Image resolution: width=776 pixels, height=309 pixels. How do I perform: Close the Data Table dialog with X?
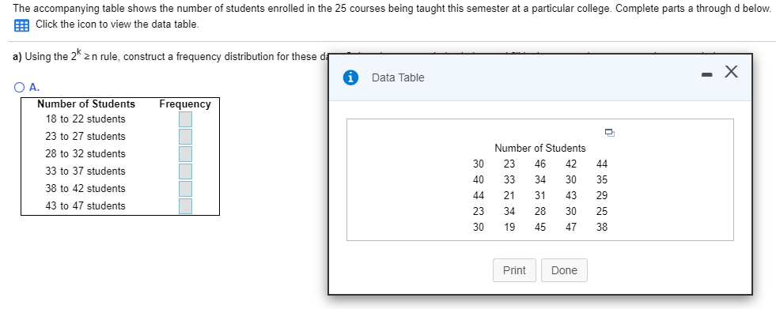pos(731,72)
